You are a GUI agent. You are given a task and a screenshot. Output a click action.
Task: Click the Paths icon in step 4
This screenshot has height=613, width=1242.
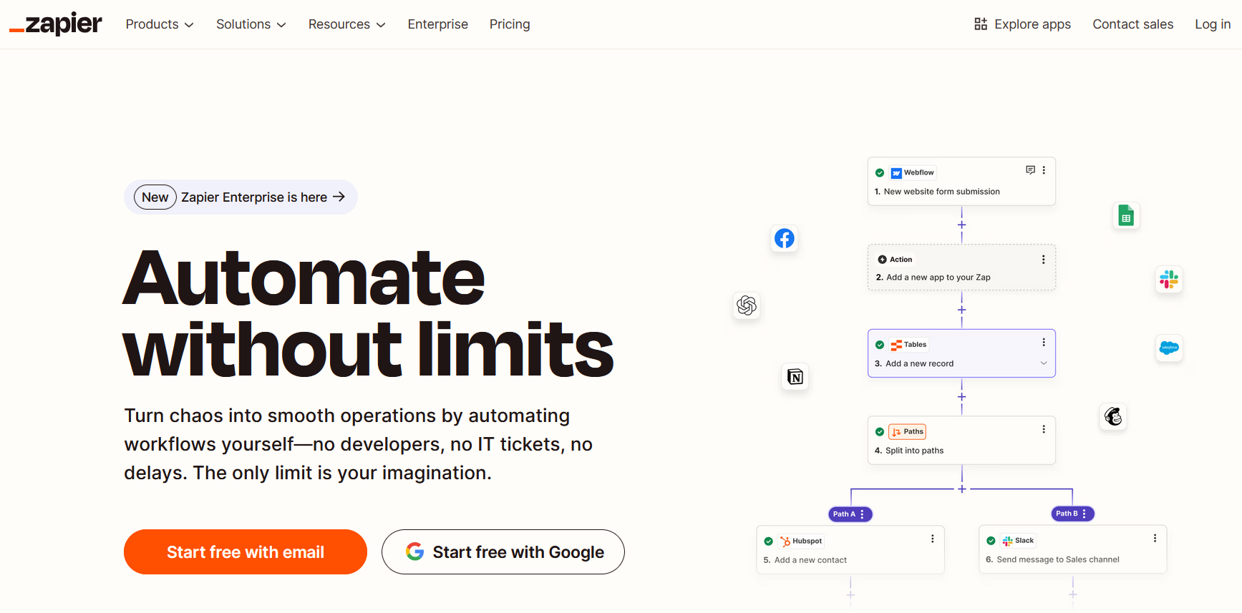point(898,431)
